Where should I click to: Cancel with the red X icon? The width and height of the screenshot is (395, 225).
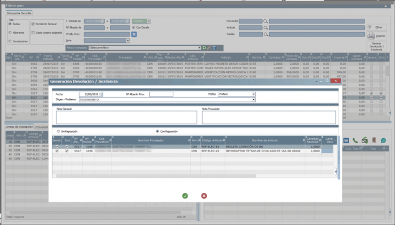pyautogui.click(x=204, y=196)
